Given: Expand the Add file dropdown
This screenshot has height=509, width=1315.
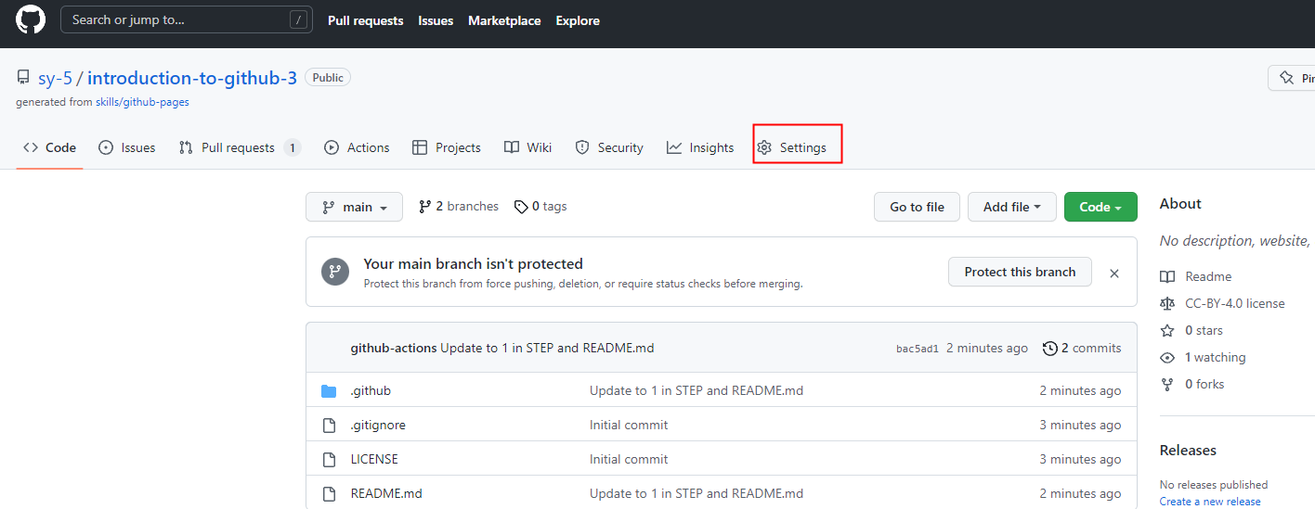Looking at the screenshot, I should coord(1011,207).
